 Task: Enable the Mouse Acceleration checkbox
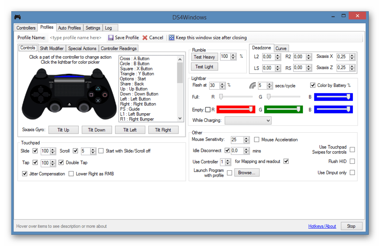click(x=256, y=140)
